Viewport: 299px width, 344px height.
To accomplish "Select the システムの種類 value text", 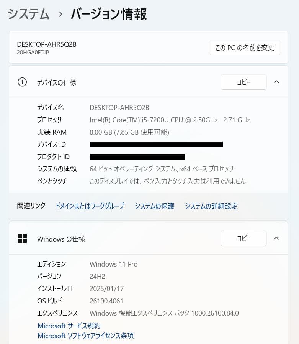I will (162, 169).
